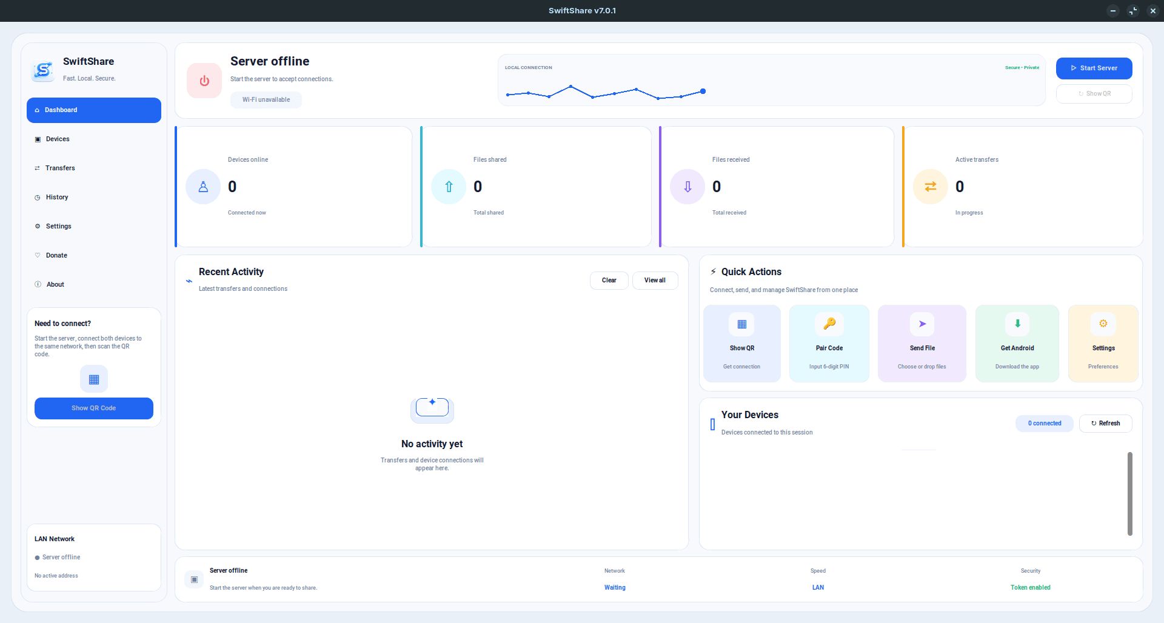Click the Server offline heading
Image resolution: width=1164 pixels, height=623 pixels.
pos(270,61)
